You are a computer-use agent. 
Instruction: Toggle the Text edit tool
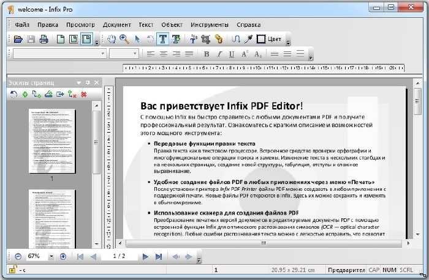[163, 39]
